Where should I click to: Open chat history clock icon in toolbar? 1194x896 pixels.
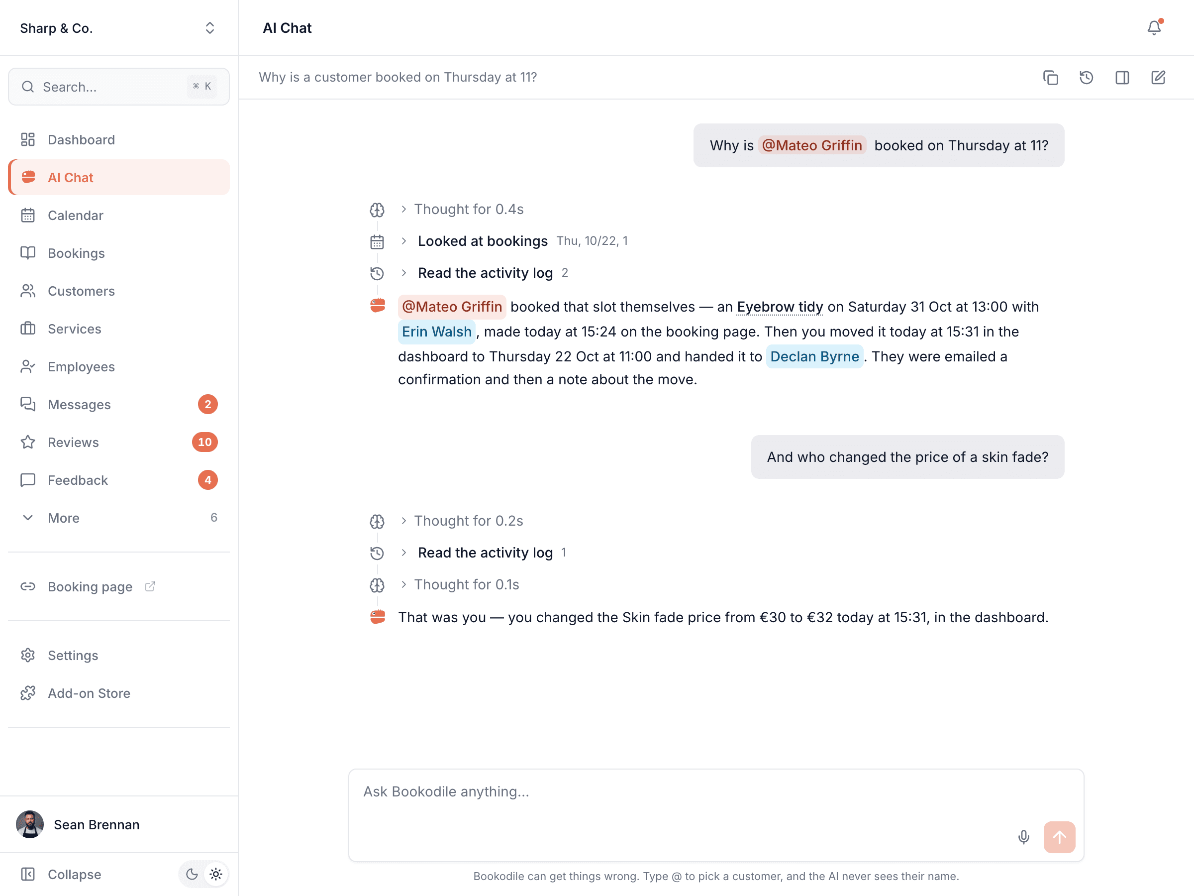[1086, 78]
